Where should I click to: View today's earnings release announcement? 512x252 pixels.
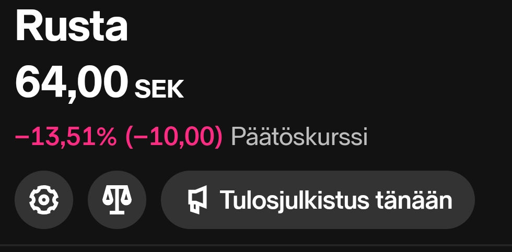(x=317, y=200)
